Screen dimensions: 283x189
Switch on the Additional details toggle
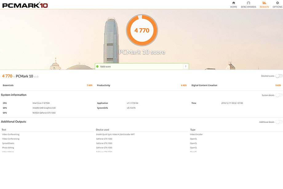click(x=279, y=122)
